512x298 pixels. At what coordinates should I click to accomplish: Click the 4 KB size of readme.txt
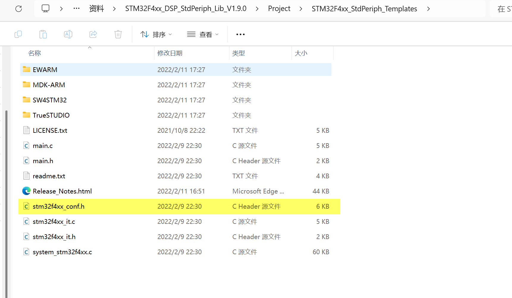322,176
